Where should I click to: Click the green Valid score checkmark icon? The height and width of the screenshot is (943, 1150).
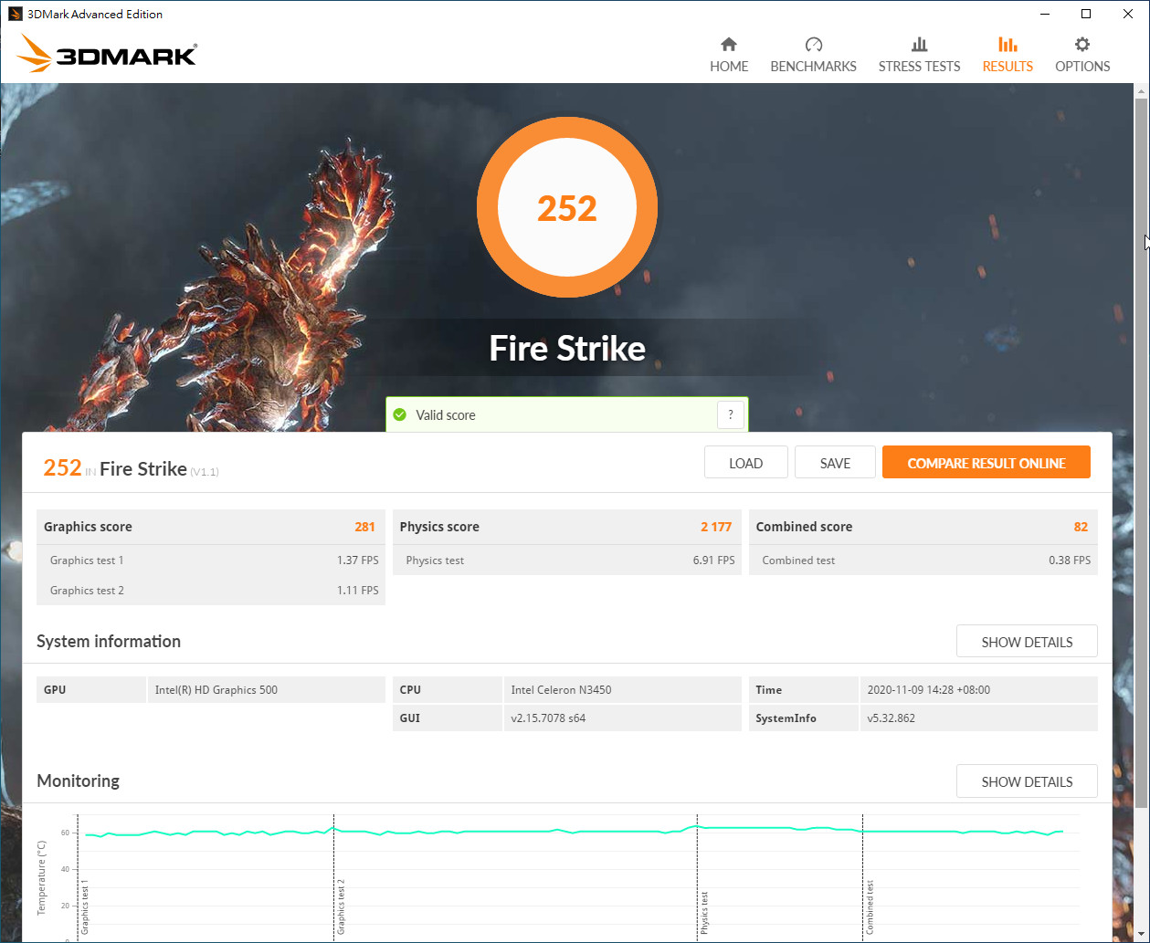click(x=400, y=415)
